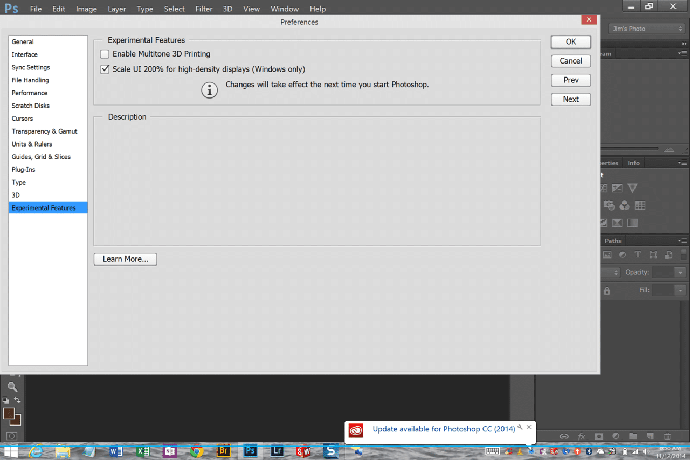Swap foreground and background colors icon
The height and width of the screenshot is (460, 690).
tap(17, 400)
